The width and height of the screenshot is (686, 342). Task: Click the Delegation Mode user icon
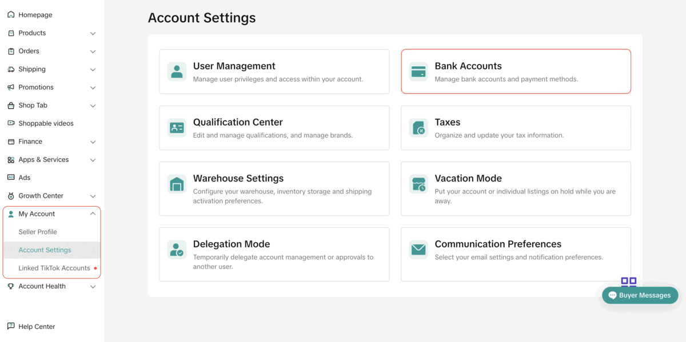(x=177, y=250)
